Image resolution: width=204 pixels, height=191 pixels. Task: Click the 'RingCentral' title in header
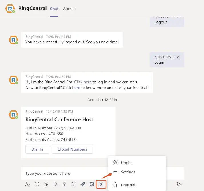(x=33, y=8)
